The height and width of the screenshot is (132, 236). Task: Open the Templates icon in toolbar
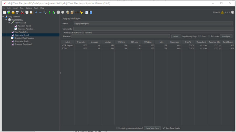tap(9, 12)
